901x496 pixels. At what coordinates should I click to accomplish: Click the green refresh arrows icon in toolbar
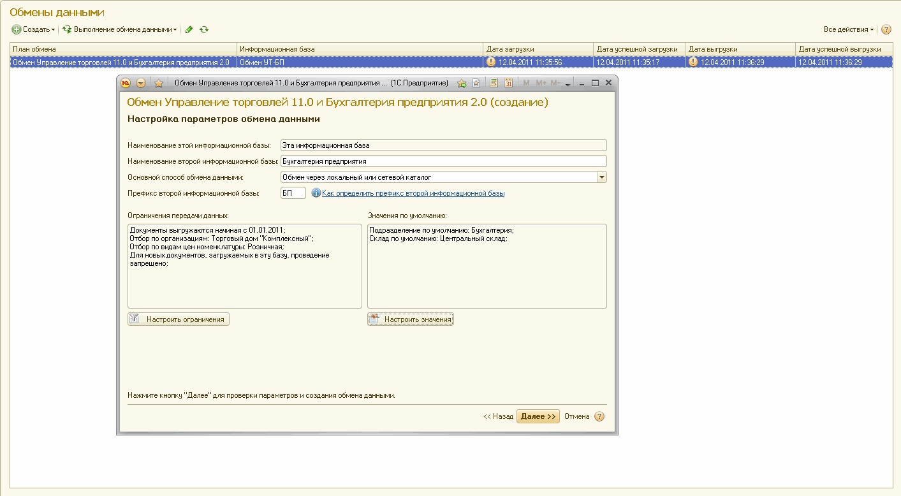[x=204, y=29]
